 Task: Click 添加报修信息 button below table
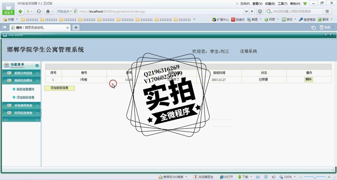click(59, 88)
